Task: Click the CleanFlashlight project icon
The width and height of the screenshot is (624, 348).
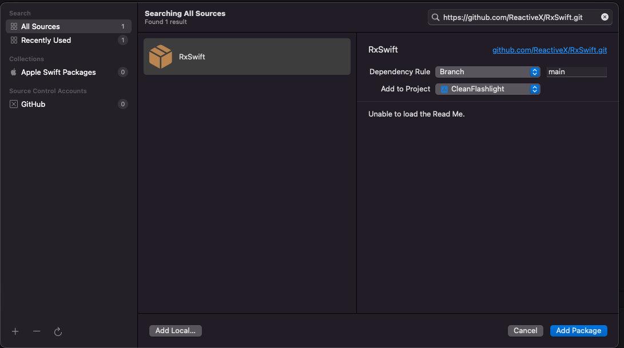Action: (444, 89)
